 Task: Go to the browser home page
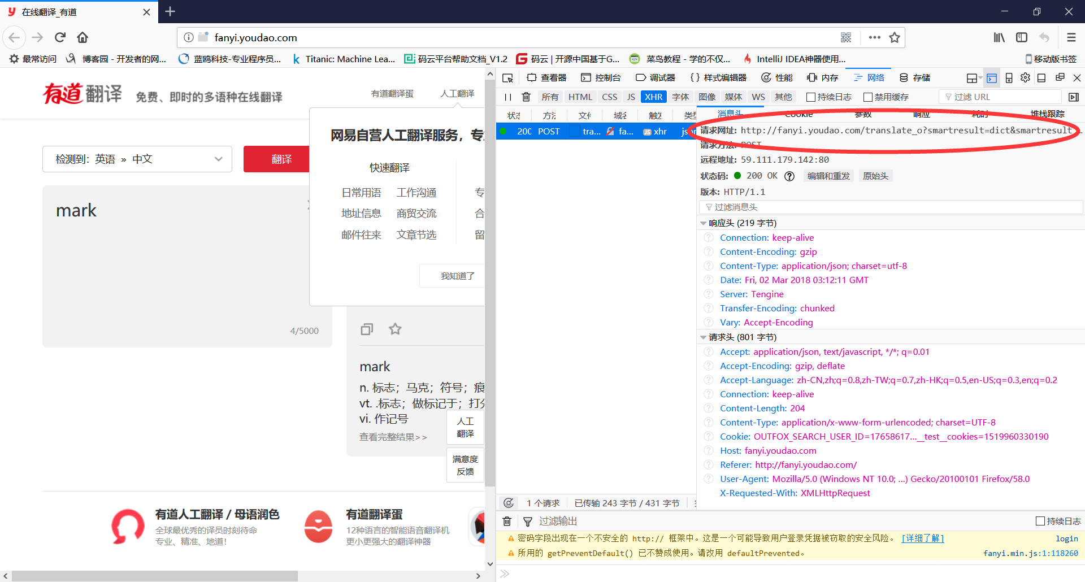pos(83,37)
